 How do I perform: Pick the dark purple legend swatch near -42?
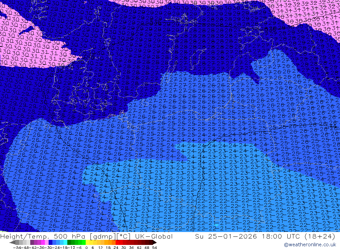[x=32, y=243]
